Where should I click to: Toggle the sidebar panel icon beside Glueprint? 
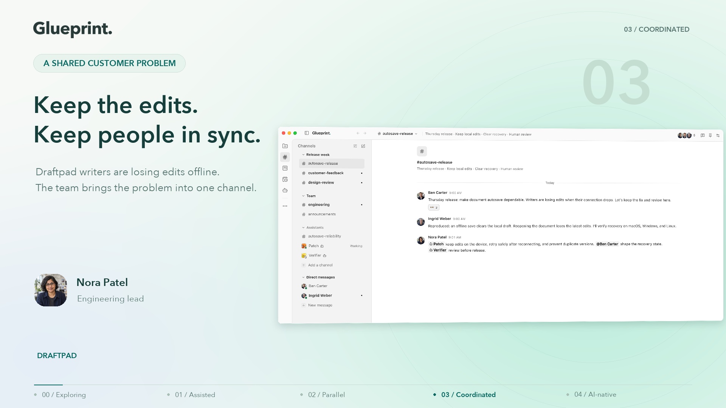coord(307,133)
